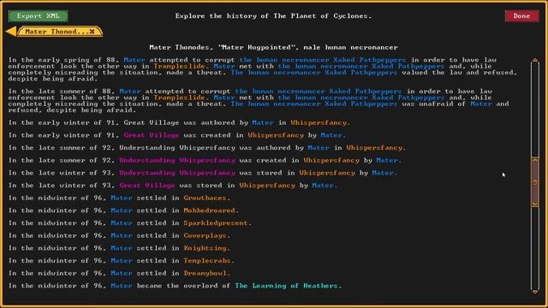Open the Sparkledpresent site link

click(217, 223)
